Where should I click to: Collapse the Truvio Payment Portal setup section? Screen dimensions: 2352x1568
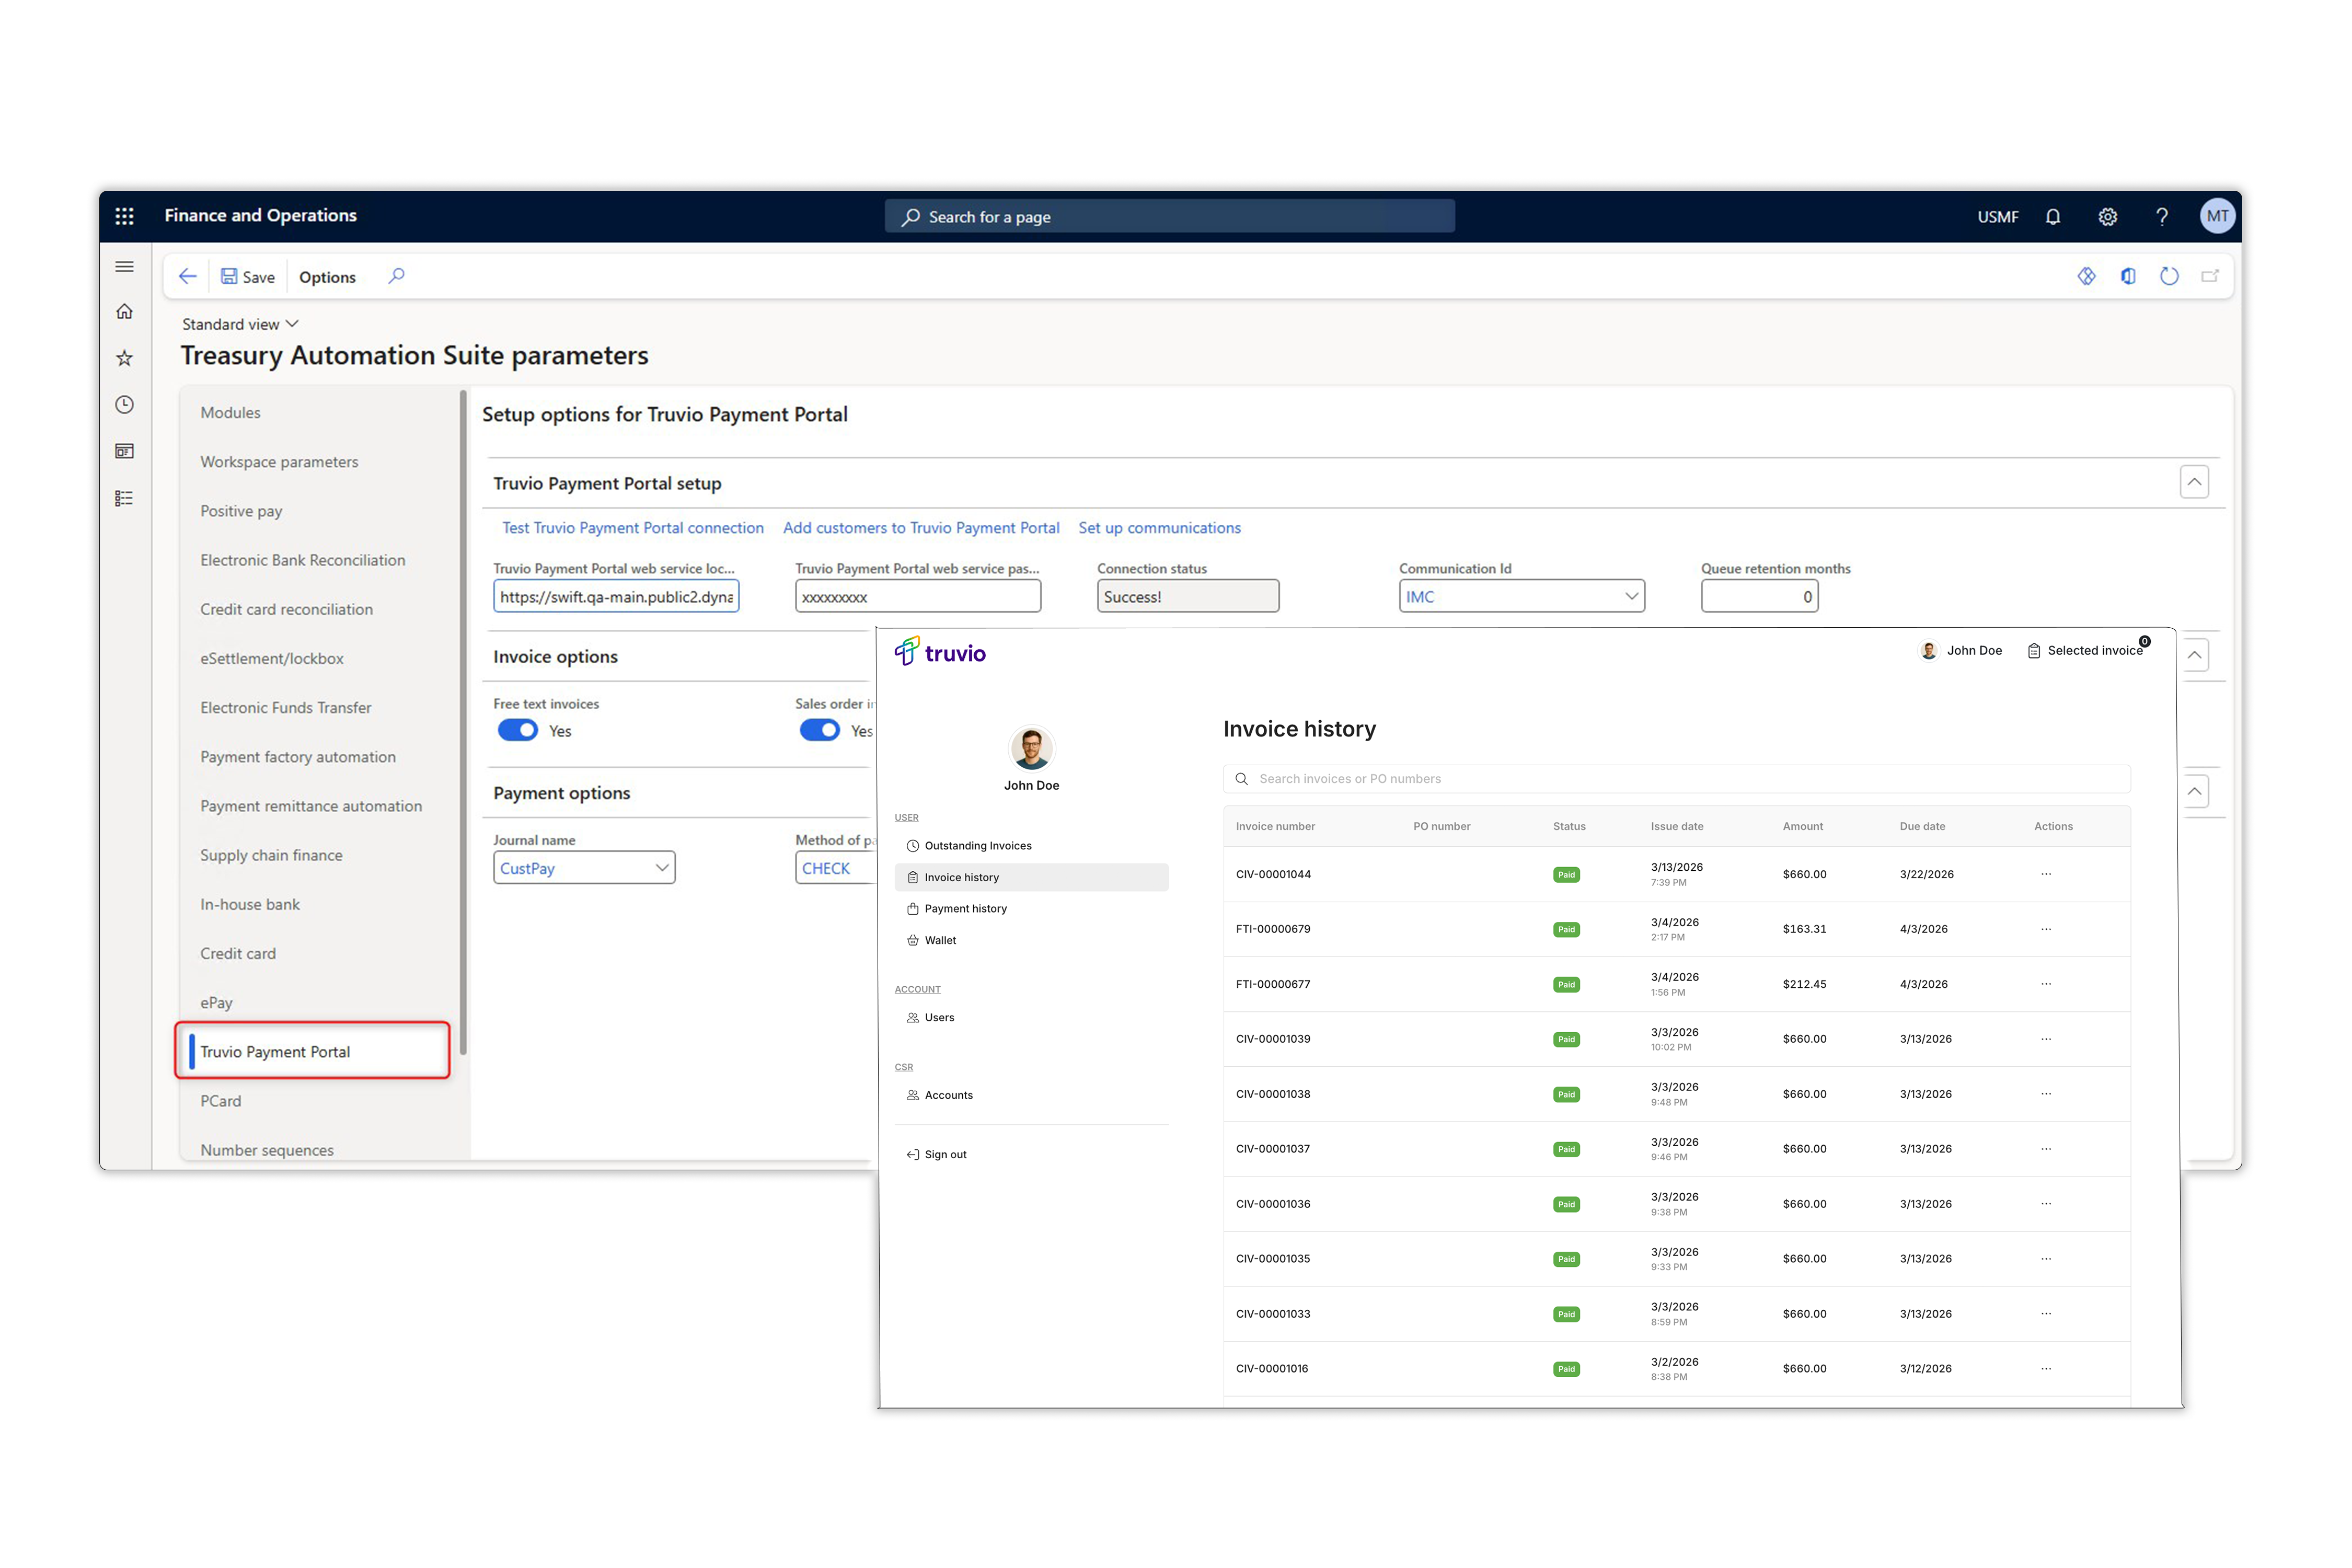tap(2194, 482)
